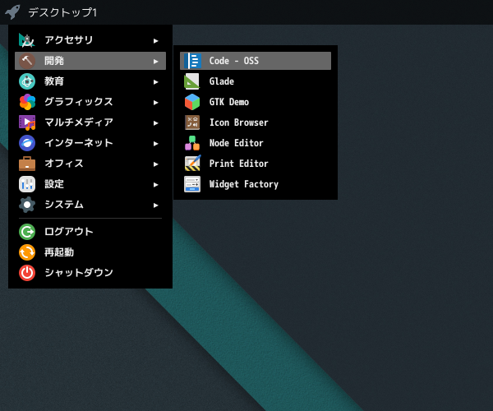Image resolution: width=493 pixels, height=411 pixels.
Task: Click the orange restart icon
Action: coord(27,252)
